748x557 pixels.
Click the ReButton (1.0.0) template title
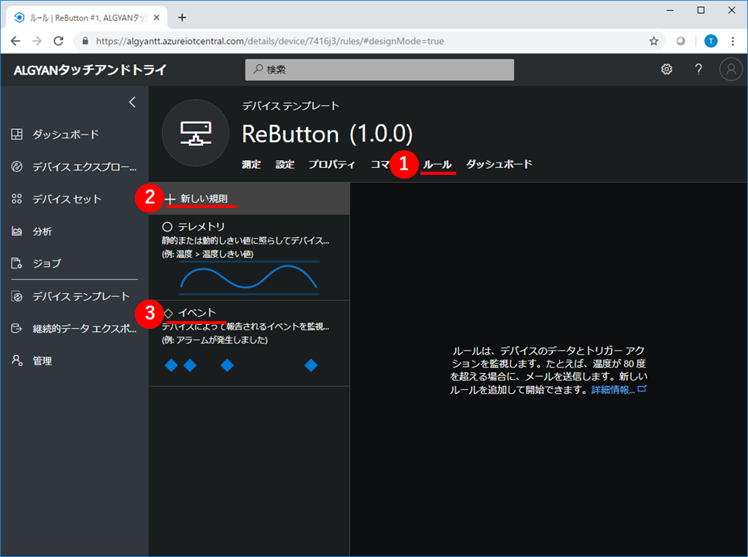pyautogui.click(x=328, y=134)
